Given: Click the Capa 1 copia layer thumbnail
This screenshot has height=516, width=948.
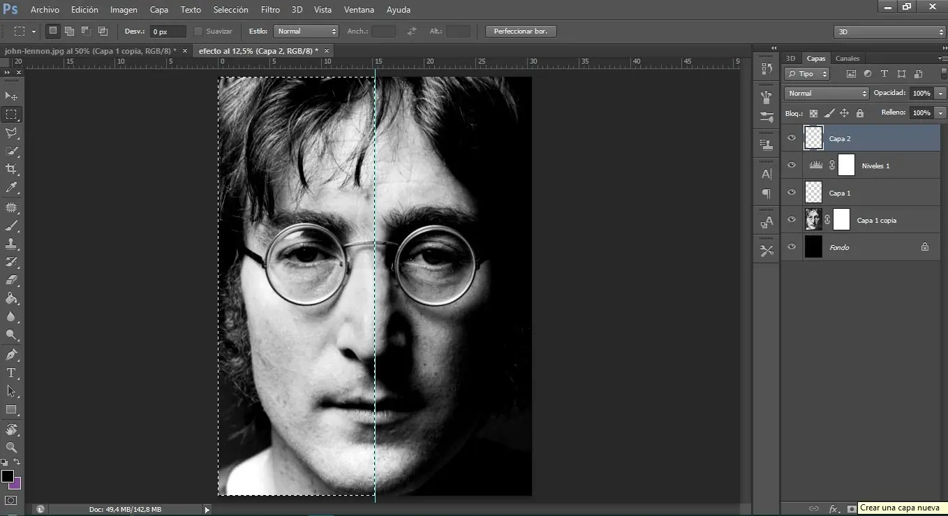Looking at the screenshot, I should coord(814,219).
